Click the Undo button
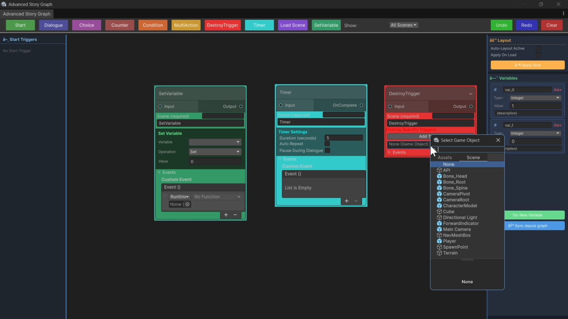The width and height of the screenshot is (568, 319). [x=501, y=25]
